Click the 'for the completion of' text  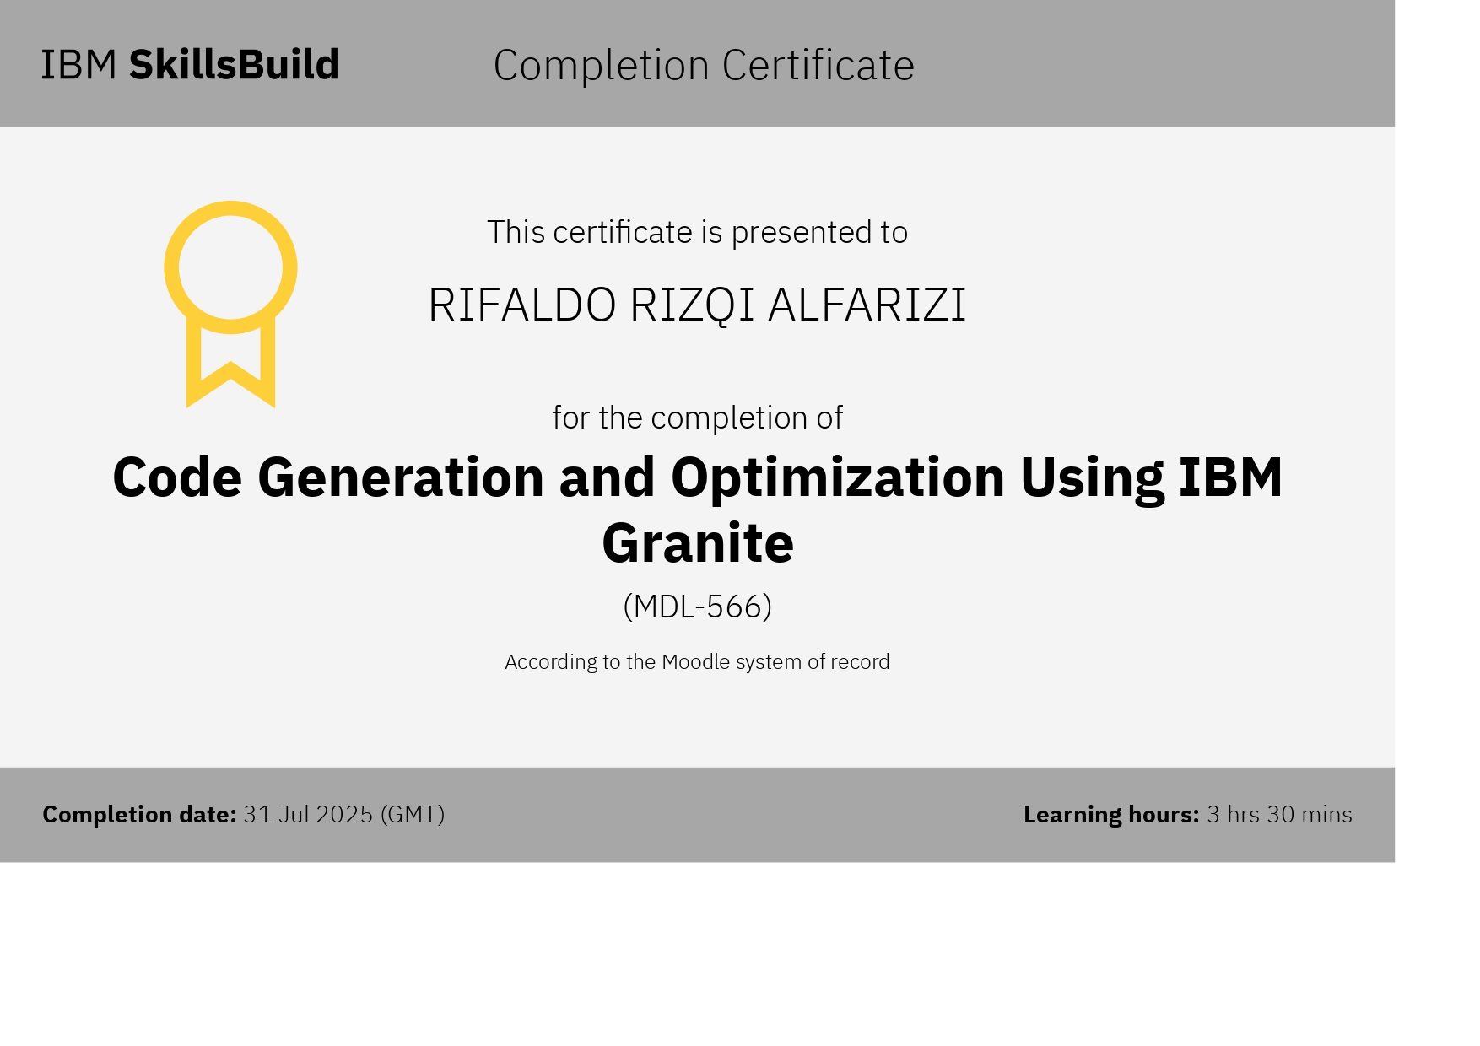pyautogui.click(x=697, y=418)
